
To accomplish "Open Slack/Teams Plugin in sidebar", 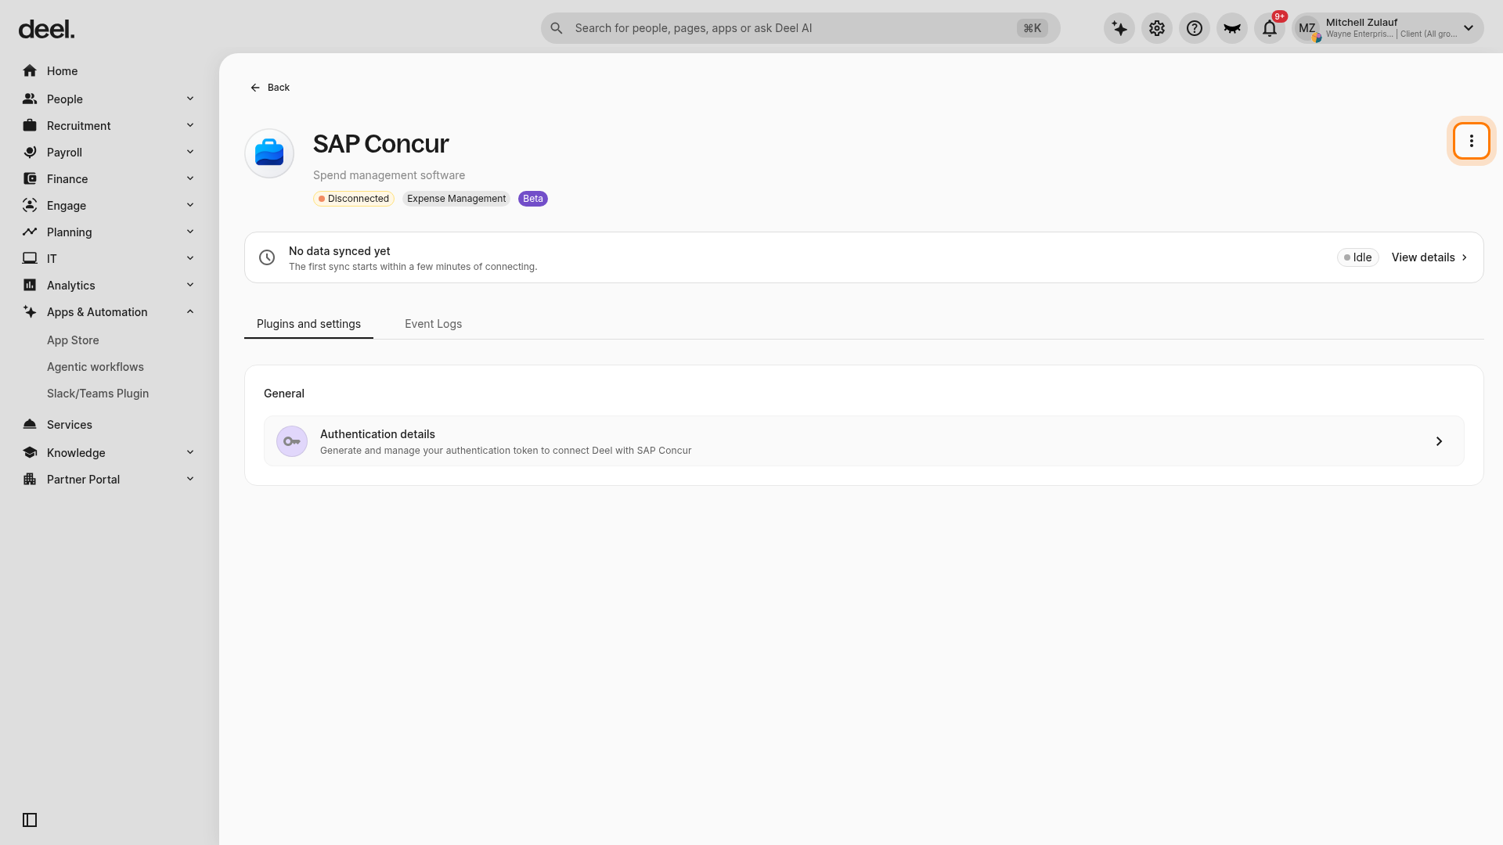I will click(x=98, y=394).
